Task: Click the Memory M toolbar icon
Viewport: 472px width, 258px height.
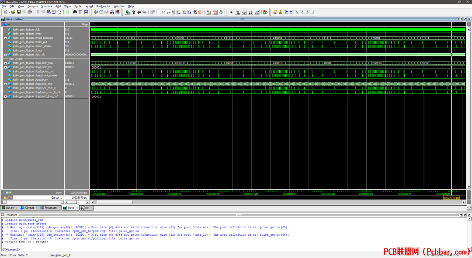Action: pyautogui.click(x=86, y=12)
